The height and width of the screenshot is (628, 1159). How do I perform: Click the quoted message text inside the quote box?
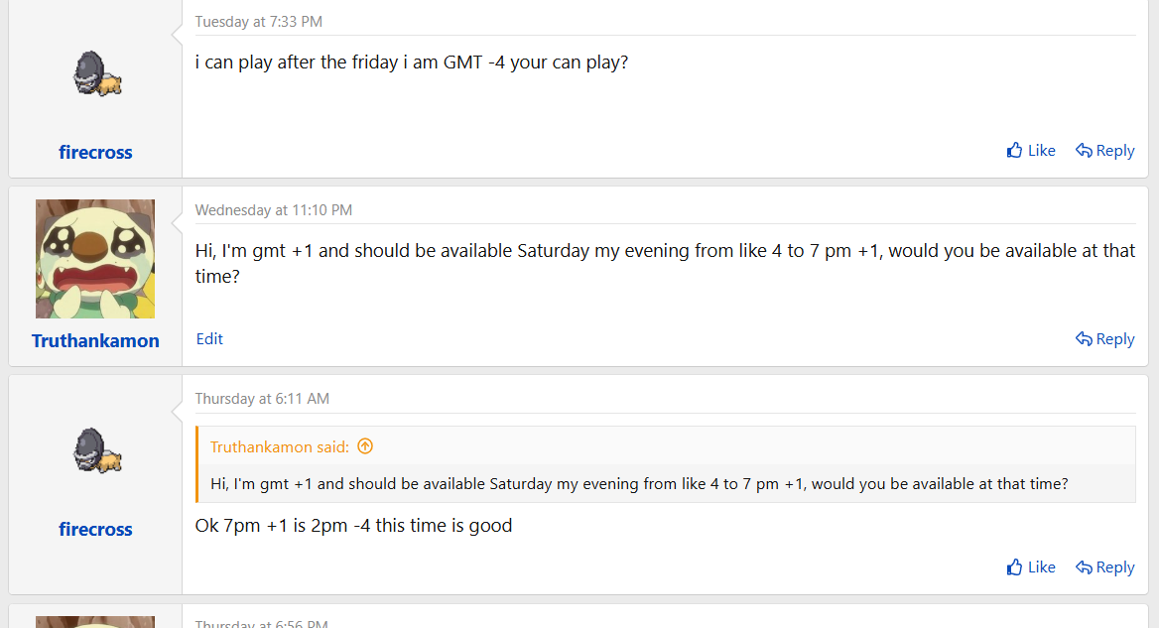pyautogui.click(x=639, y=484)
